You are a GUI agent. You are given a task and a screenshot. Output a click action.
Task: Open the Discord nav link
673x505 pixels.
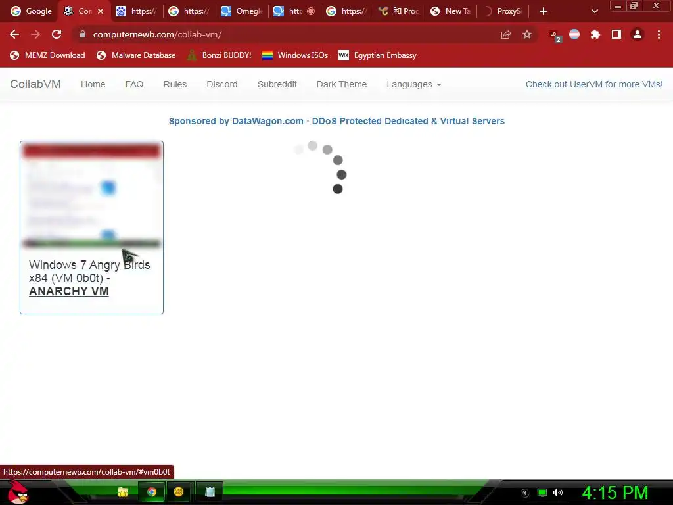[x=222, y=84]
